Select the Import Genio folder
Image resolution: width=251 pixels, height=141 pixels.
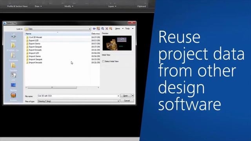pos(33,56)
